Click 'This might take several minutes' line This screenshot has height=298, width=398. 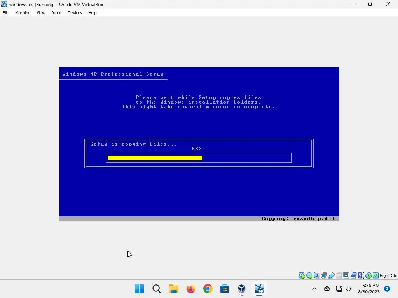[198, 107]
